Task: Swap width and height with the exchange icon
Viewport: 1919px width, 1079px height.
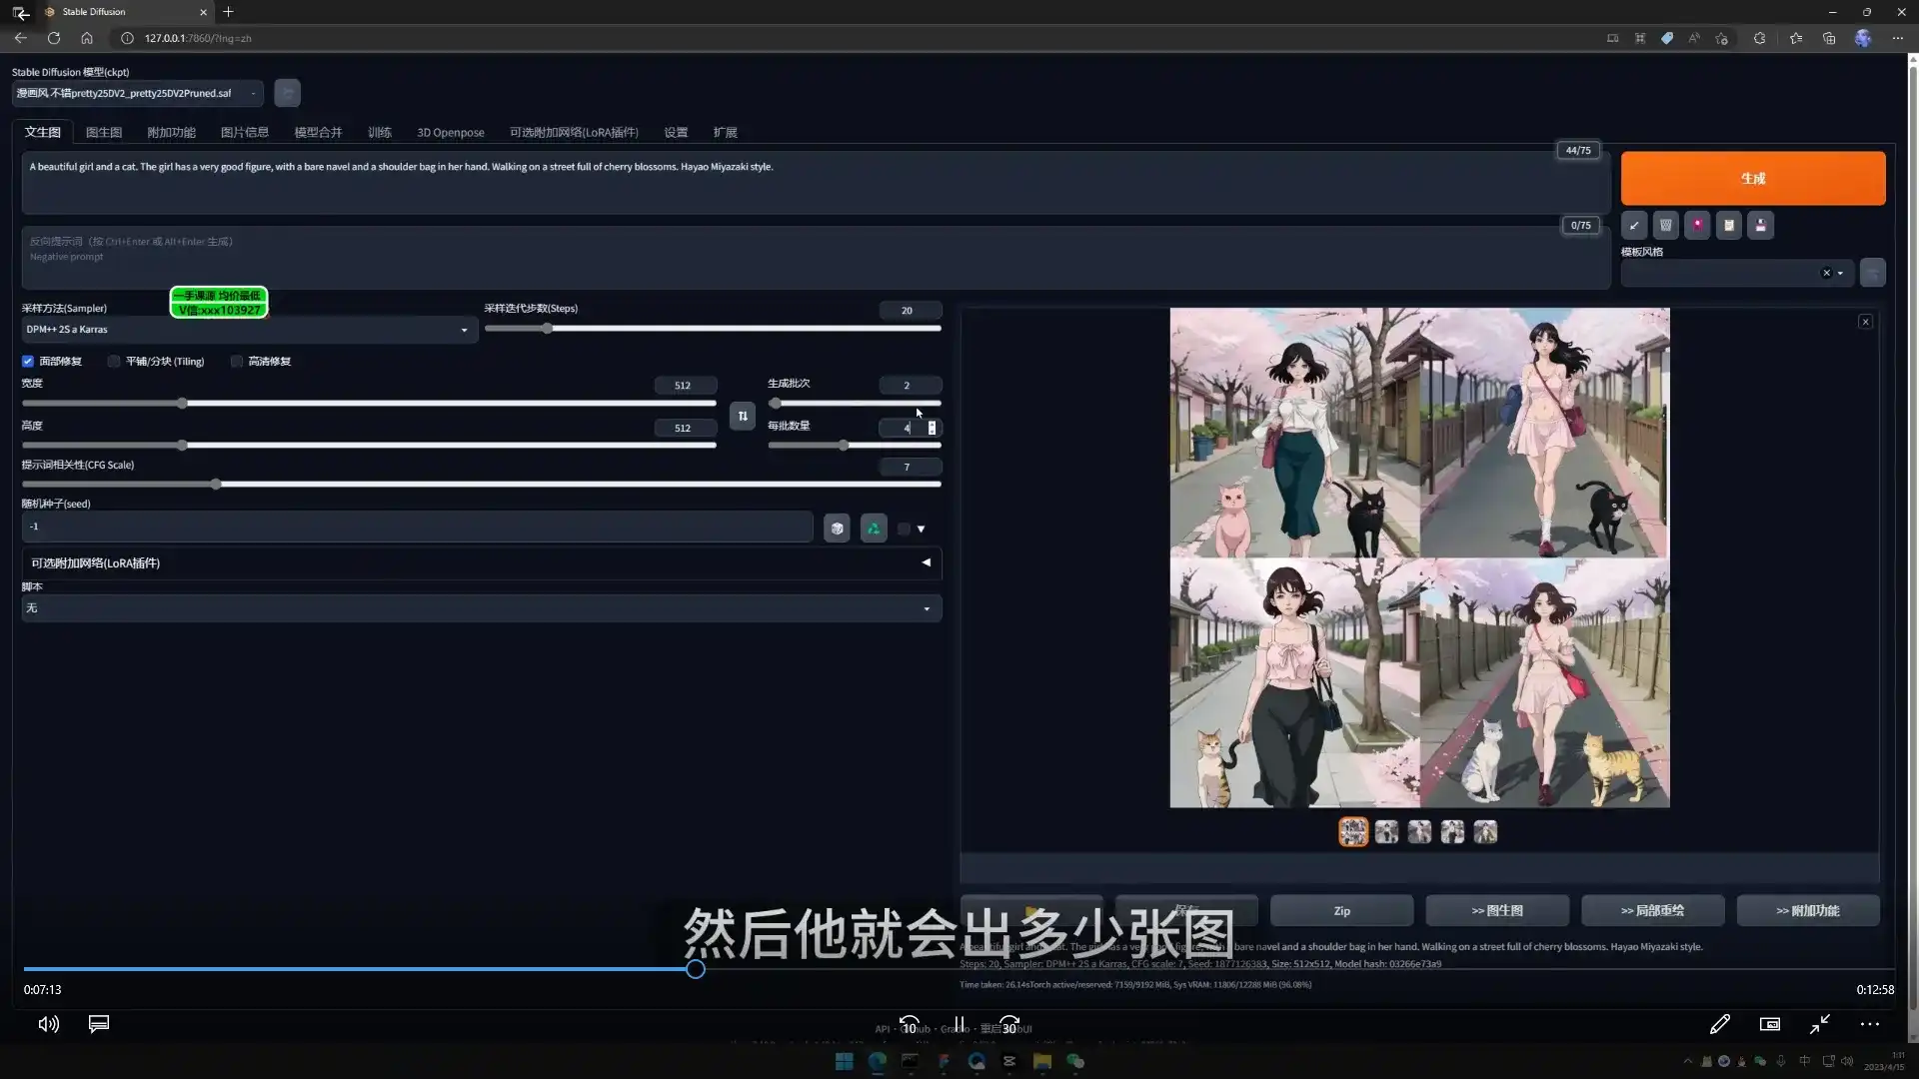Action: click(742, 416)
